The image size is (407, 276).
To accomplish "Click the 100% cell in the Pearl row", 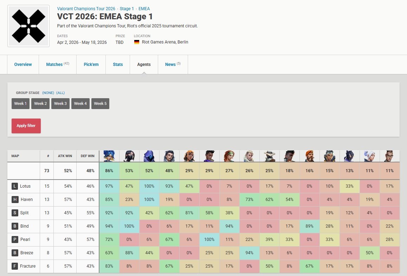I will (209, 240).
